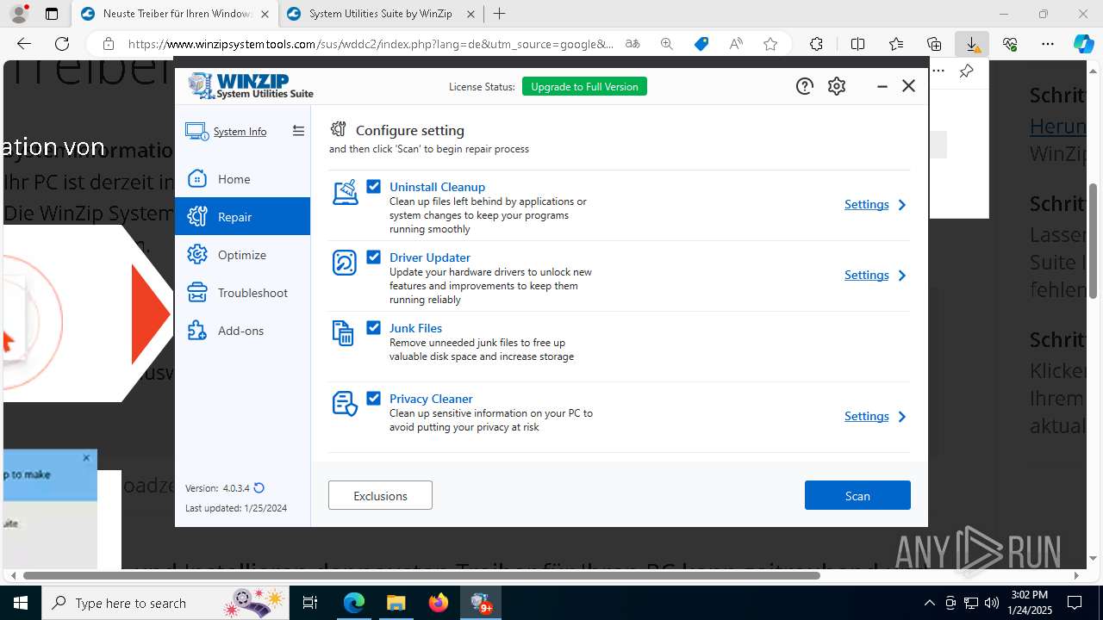Go back in the browser

point(24,44)
